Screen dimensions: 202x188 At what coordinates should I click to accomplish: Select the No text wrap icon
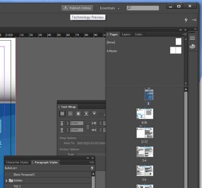coord(62,114)
